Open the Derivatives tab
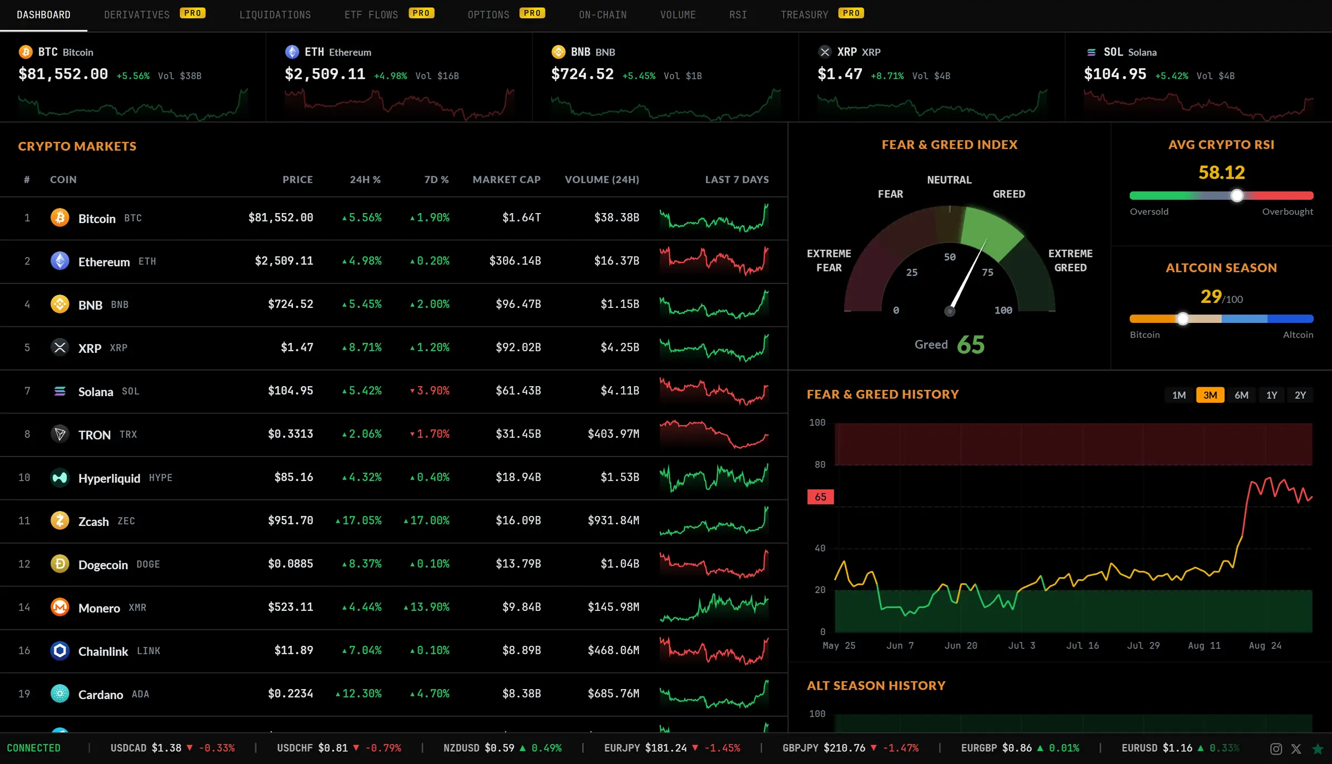Image resolution: width=1332 pixels, height=764 pixels. click(137, 15)
